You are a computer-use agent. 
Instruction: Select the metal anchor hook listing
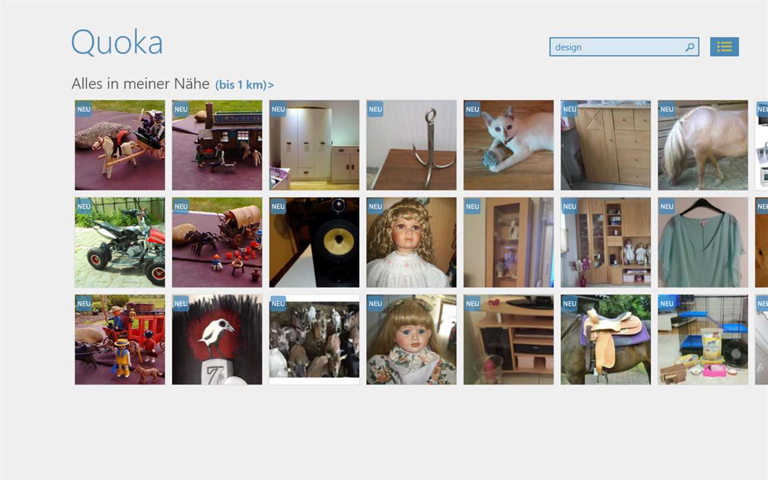pos(411,145)
